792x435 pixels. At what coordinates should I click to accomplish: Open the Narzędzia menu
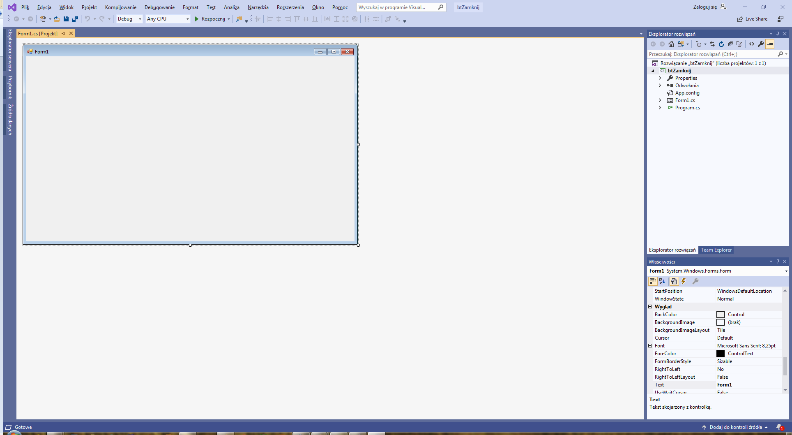258,7
